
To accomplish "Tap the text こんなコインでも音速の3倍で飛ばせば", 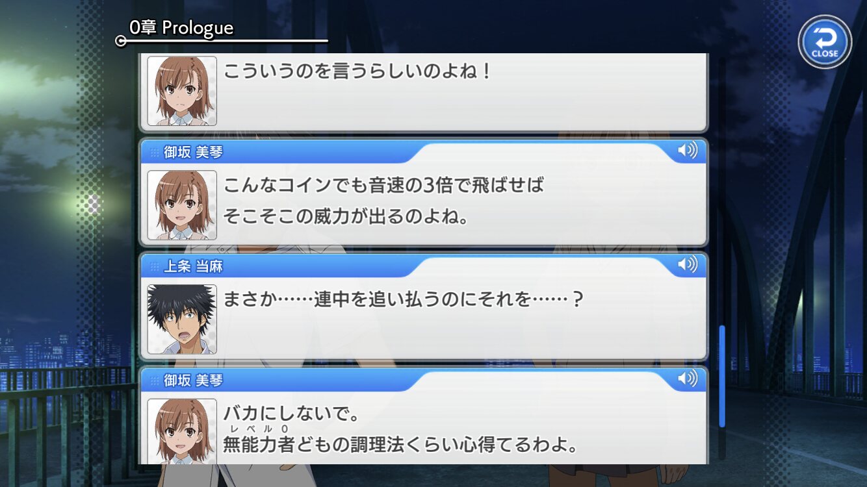I will coord(383,186).
